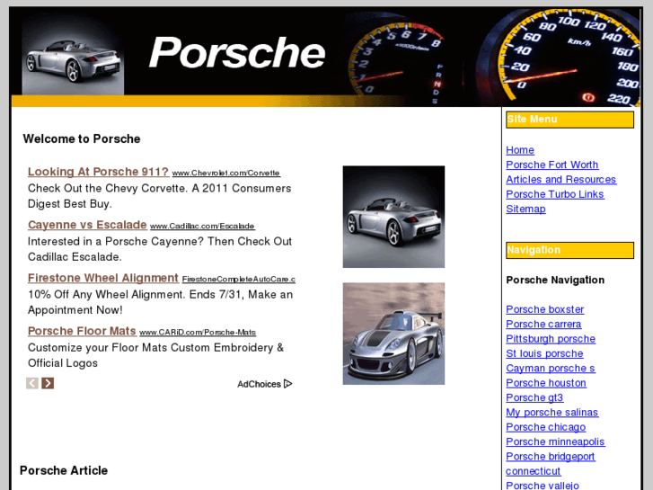Click the 'Customize your Floor Mats' ad text

(155, 355)
